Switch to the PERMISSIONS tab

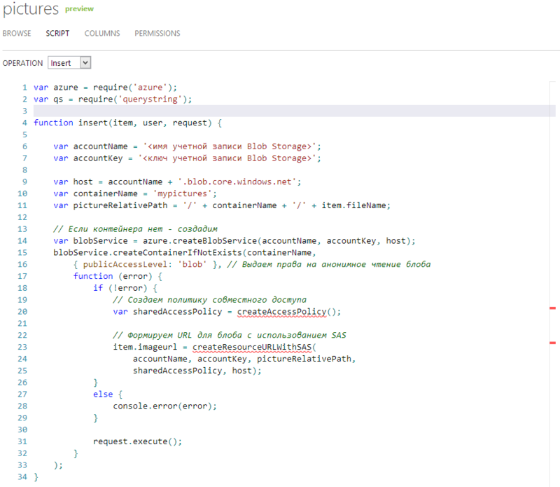point(157,33)
